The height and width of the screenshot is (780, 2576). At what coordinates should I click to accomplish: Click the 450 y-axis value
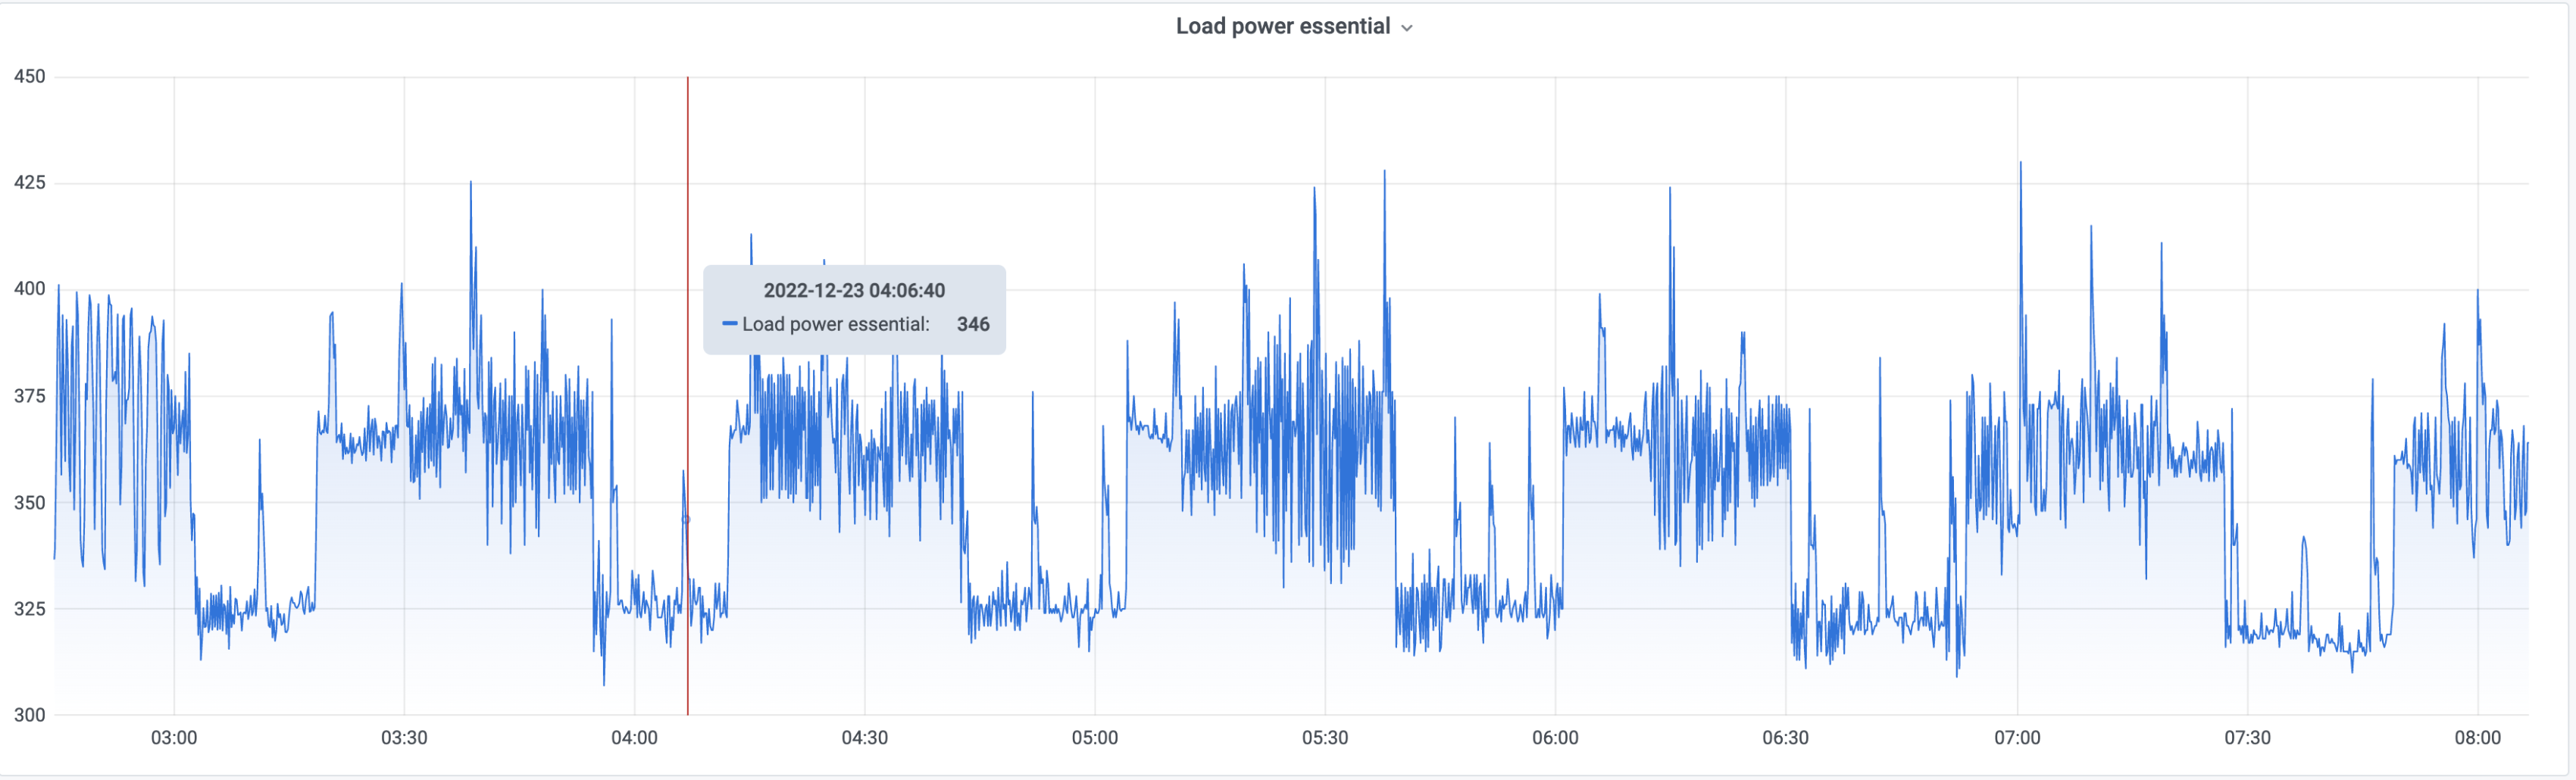click(x=29, y=76)
